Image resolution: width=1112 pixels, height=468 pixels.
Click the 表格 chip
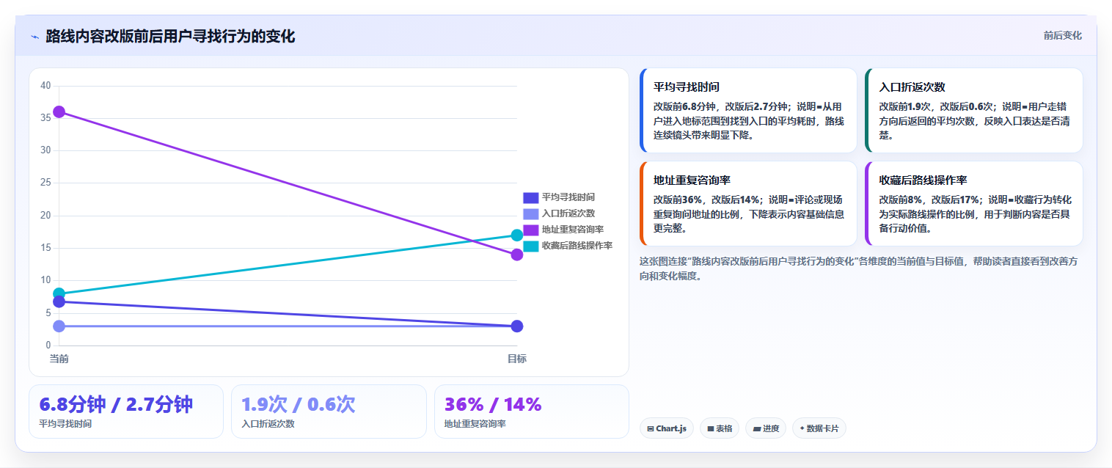720,428
